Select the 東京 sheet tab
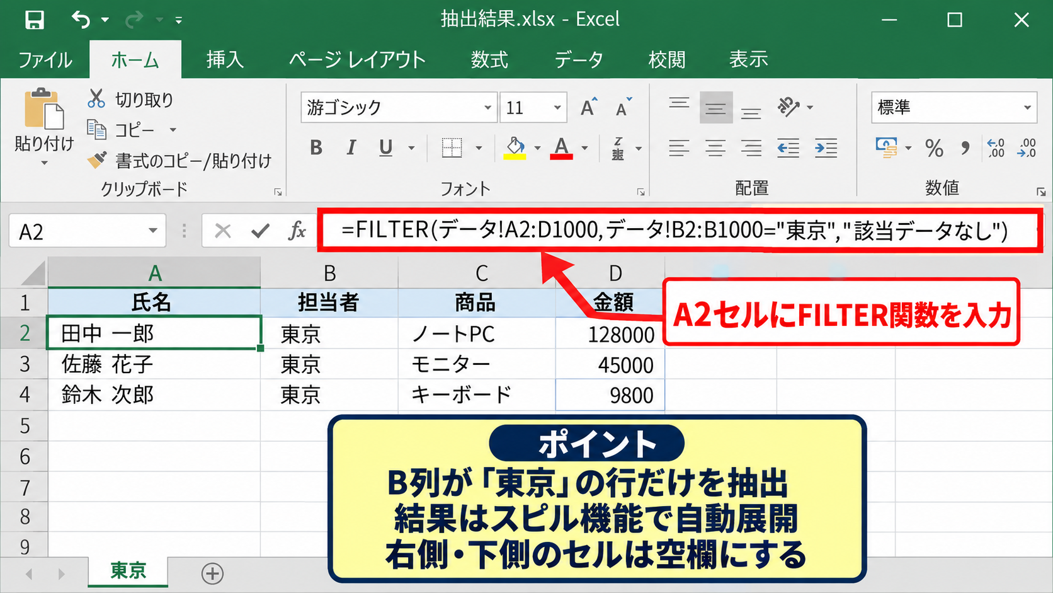Viewport: 1053px width, 593px height. pyautogui.click(x=128, y=571)
